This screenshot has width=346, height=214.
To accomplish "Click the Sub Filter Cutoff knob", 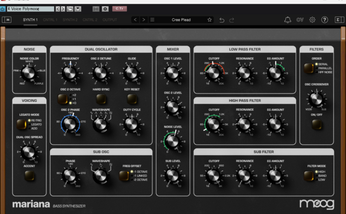I will click(214, 176).
